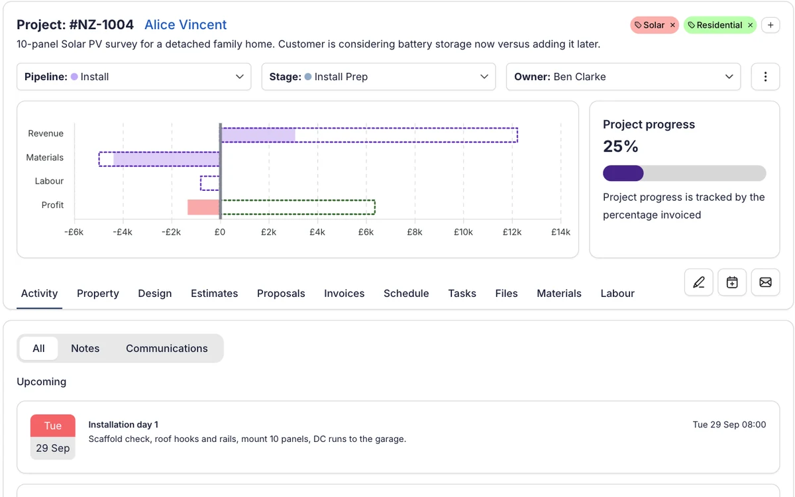Click the £12k axis label
This screenshot has height=497, width=795.
point(512,232)
